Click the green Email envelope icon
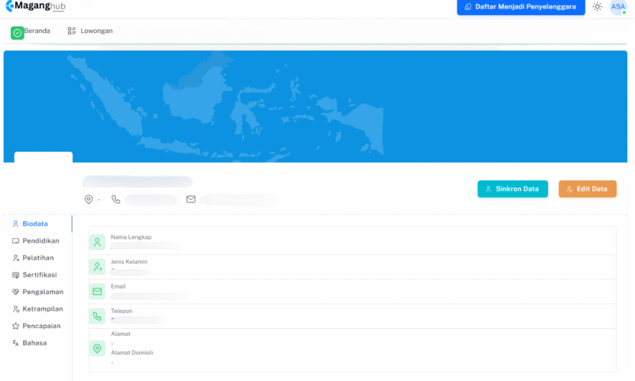This screenshot has height=381, width=635. pyautogui.click(x=97, y=291)
